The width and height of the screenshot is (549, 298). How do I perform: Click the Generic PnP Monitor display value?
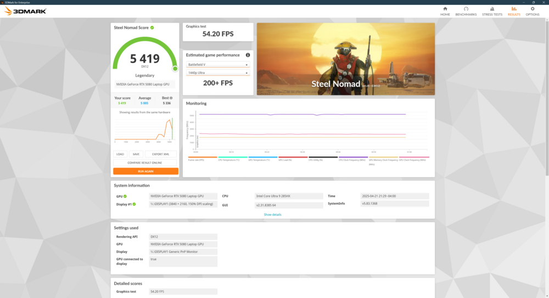click(x=183, y=252)
